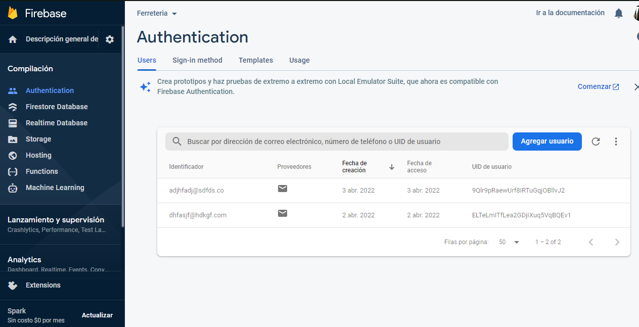Switch to the Templates tab
The height and width of the screenshot is (327, 639).
[x=256, y=60]
